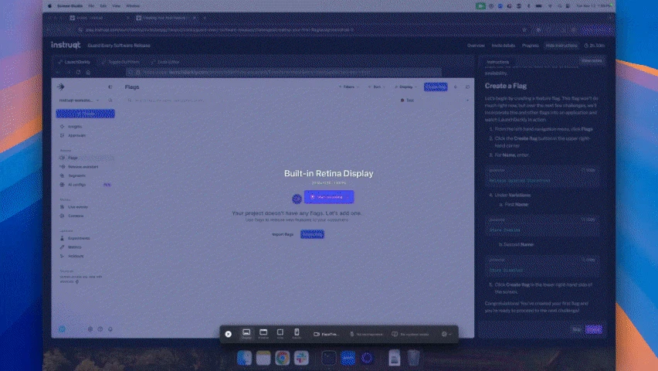Open the File menu in menu bar

pos(91,6)
